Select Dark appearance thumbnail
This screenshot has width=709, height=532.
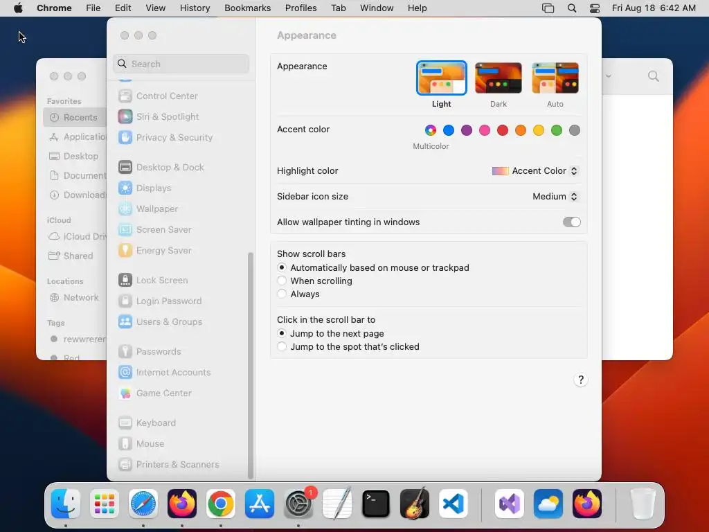pos(499,78)
